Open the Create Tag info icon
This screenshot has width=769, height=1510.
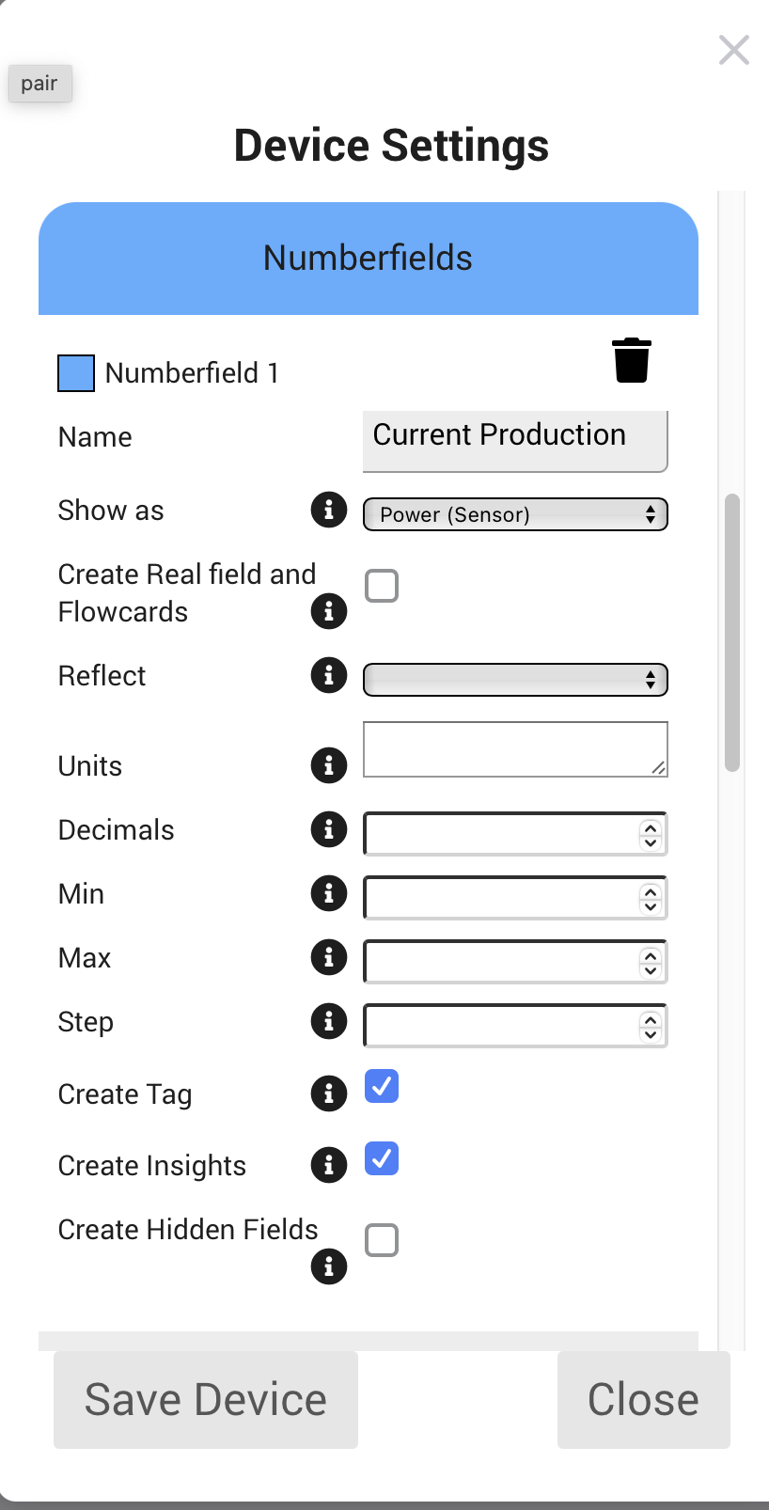point(329,1093)
